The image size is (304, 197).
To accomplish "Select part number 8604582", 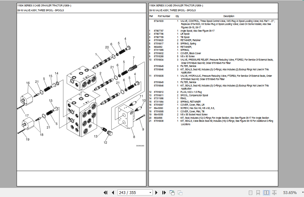I will pos(158,47).
